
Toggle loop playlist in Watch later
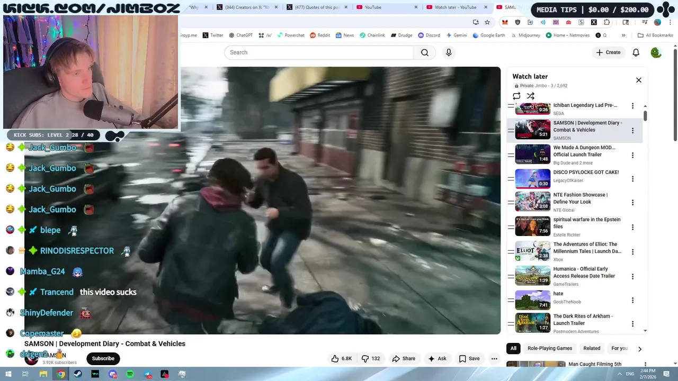tap(516, 96)
